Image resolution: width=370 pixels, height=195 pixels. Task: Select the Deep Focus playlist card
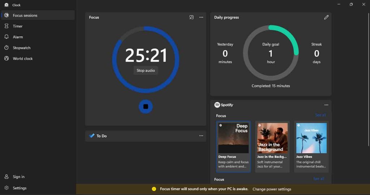click(233, 147)
